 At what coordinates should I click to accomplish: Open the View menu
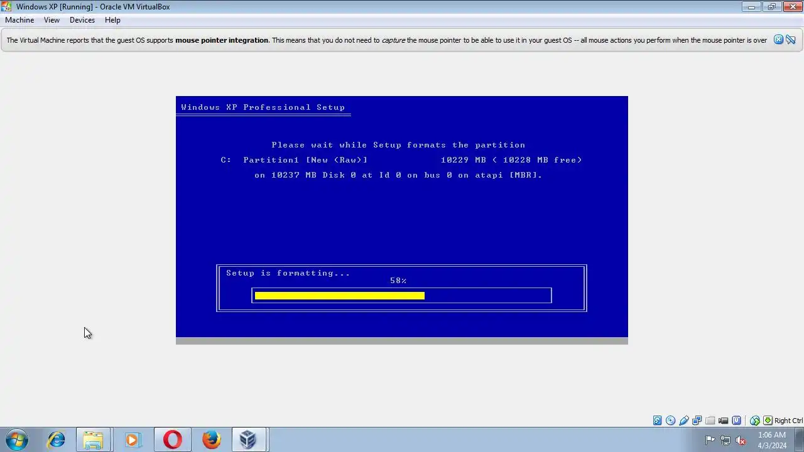(x=52, y=20)
